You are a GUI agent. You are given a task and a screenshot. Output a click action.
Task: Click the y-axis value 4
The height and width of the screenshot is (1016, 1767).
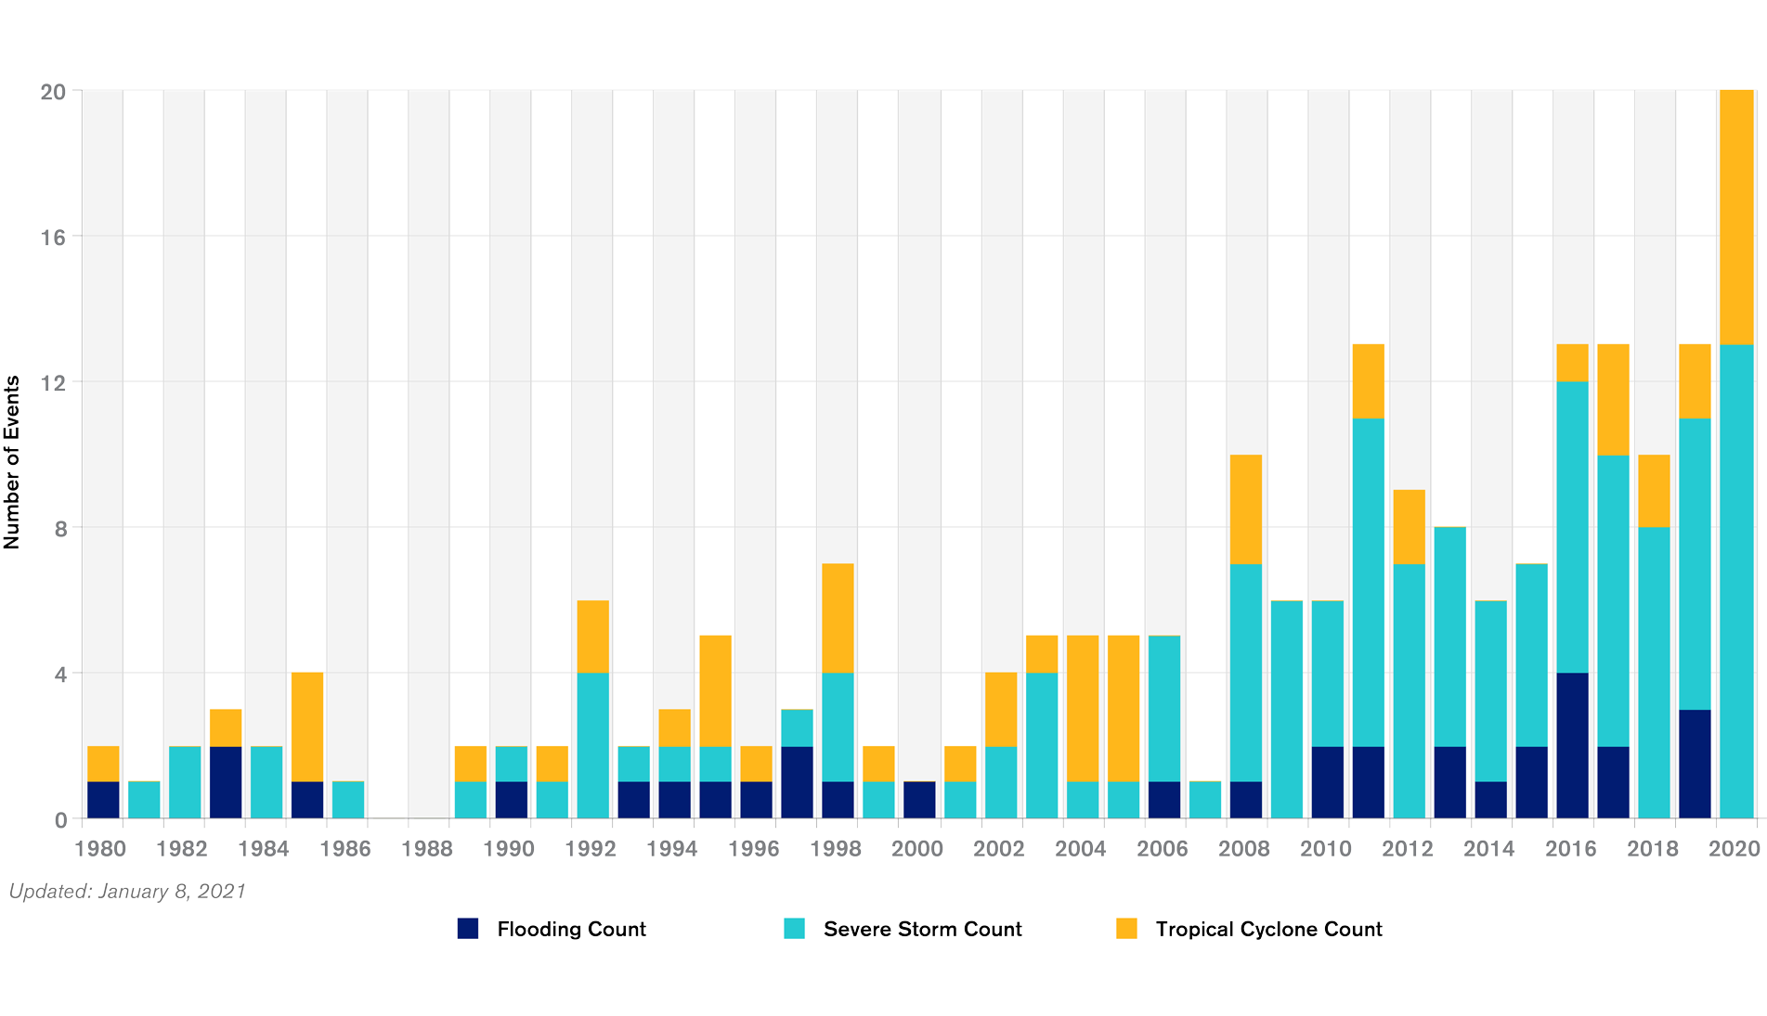click(60, 674)
